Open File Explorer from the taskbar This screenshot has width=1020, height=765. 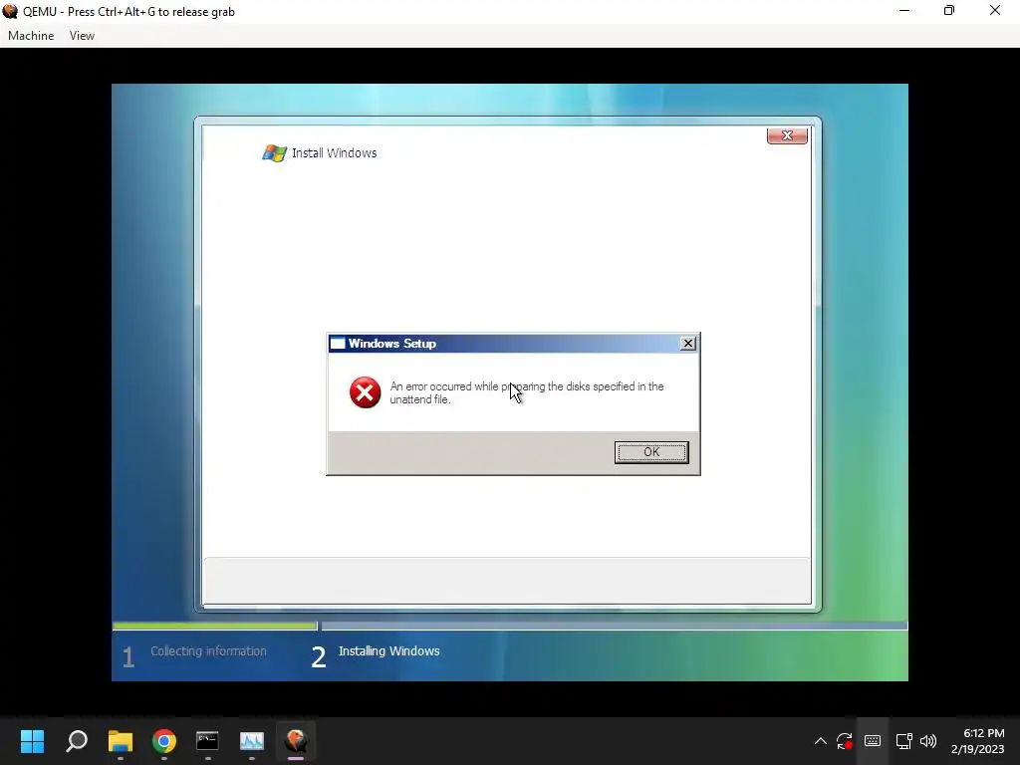click(121, 741)
